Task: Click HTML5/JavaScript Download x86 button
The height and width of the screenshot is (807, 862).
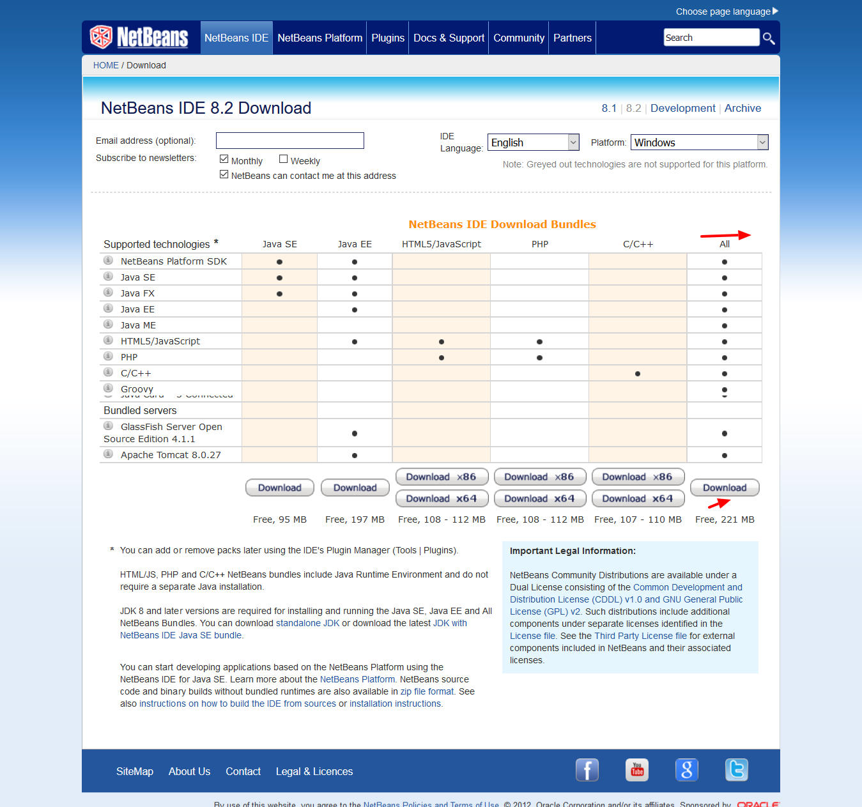Action: [442, 477]
